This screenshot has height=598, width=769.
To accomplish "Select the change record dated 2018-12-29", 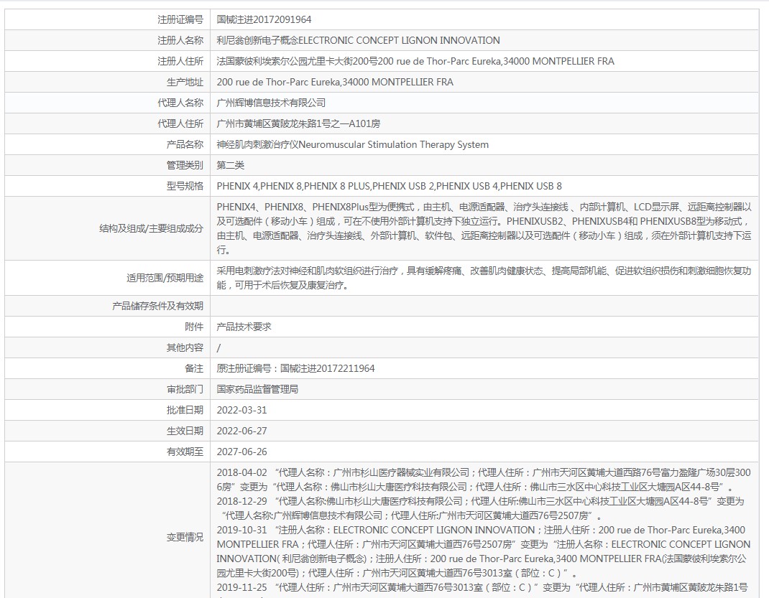I will coord(481,508).
